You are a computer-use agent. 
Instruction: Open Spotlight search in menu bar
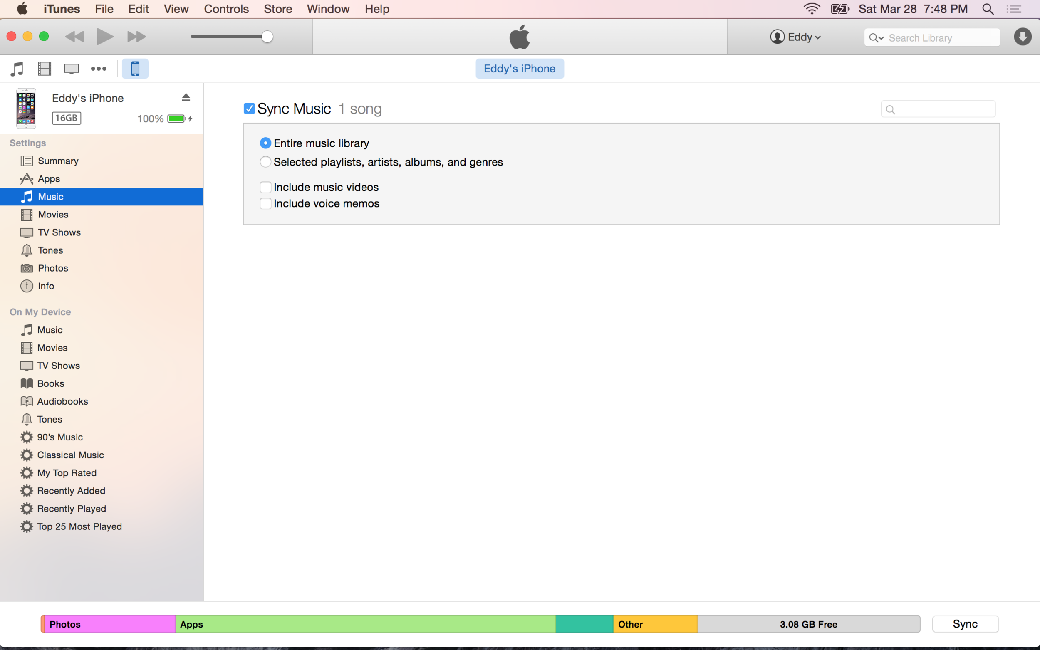[988, 9]
